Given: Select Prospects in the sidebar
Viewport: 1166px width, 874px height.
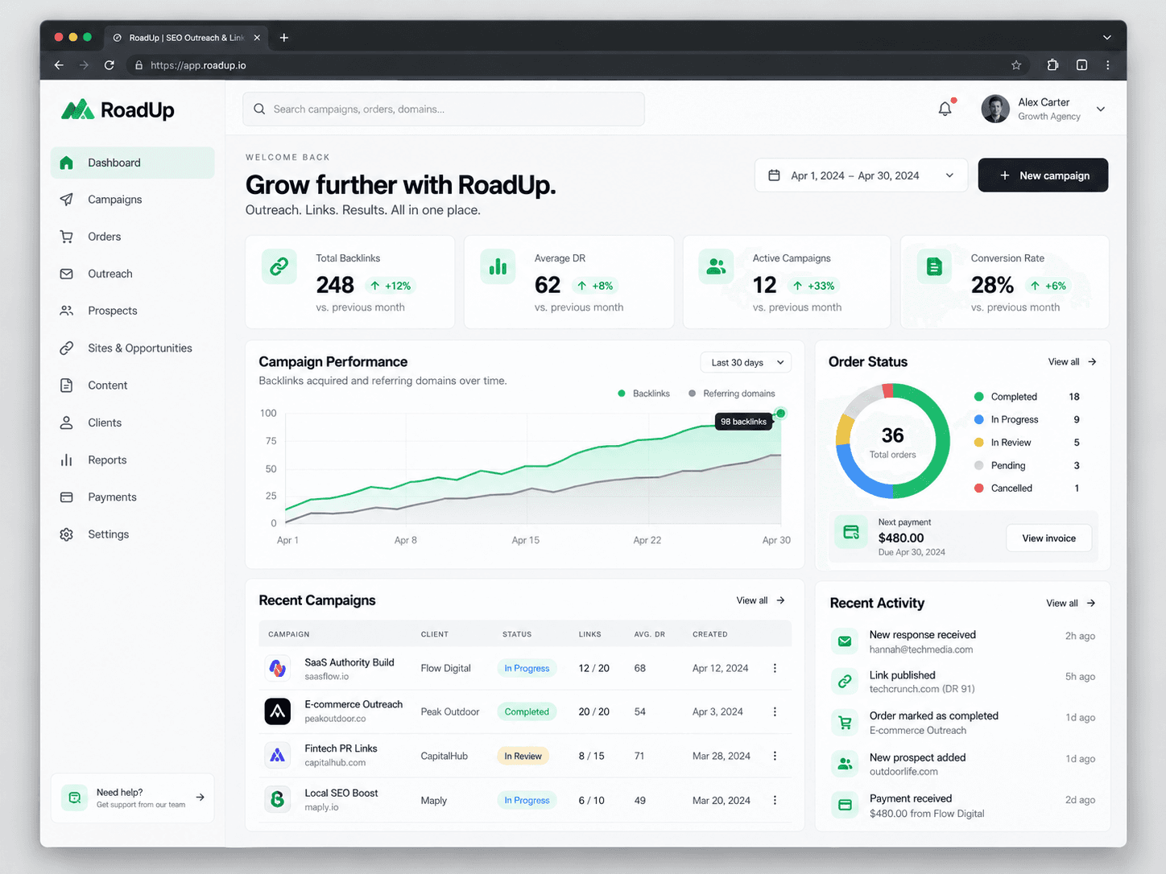Looking at the screenshot, I should pos(133,311).
